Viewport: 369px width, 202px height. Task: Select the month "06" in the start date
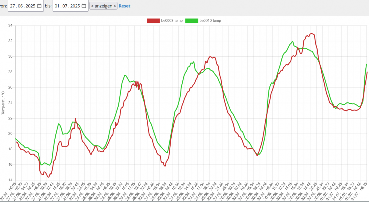point(20,6)
